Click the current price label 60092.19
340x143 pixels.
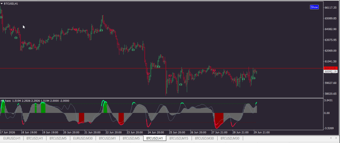331,71
